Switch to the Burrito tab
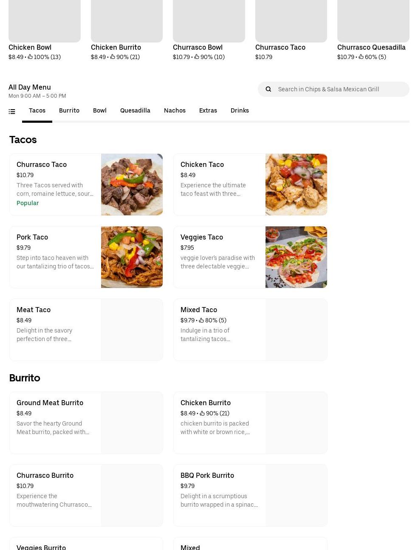418x550 pixels. click(x=69, y=110)
